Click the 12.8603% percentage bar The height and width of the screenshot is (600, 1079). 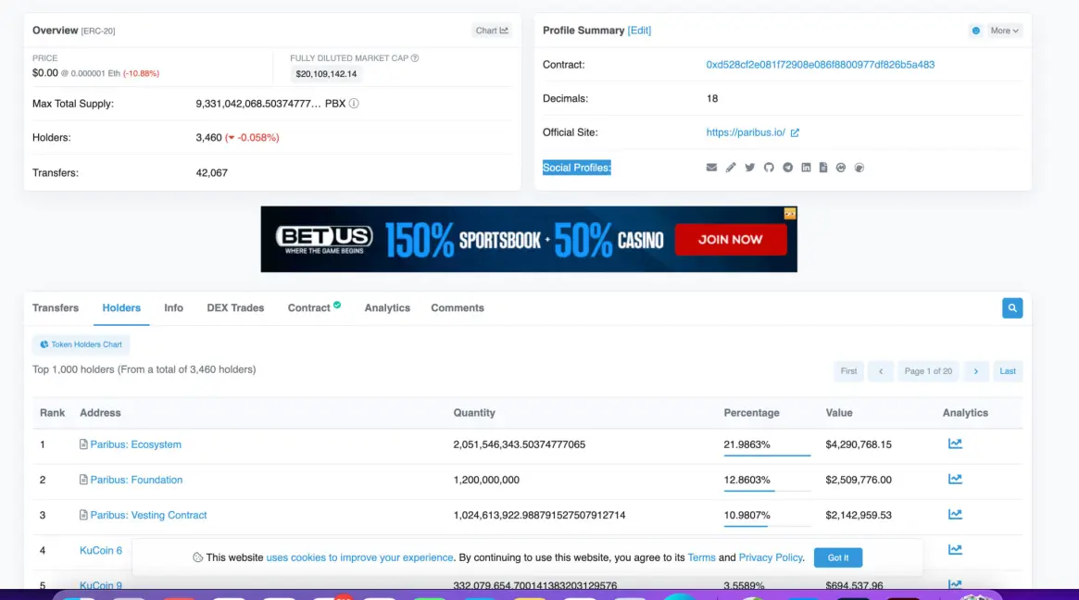[767, 490]
